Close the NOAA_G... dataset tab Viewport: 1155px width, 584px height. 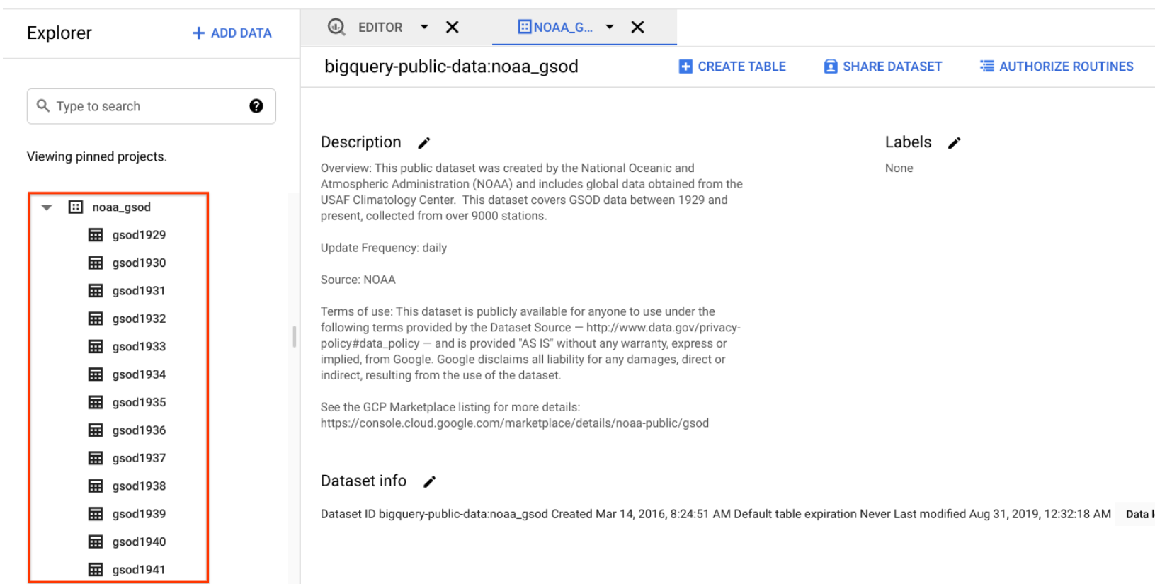(637, 27)
